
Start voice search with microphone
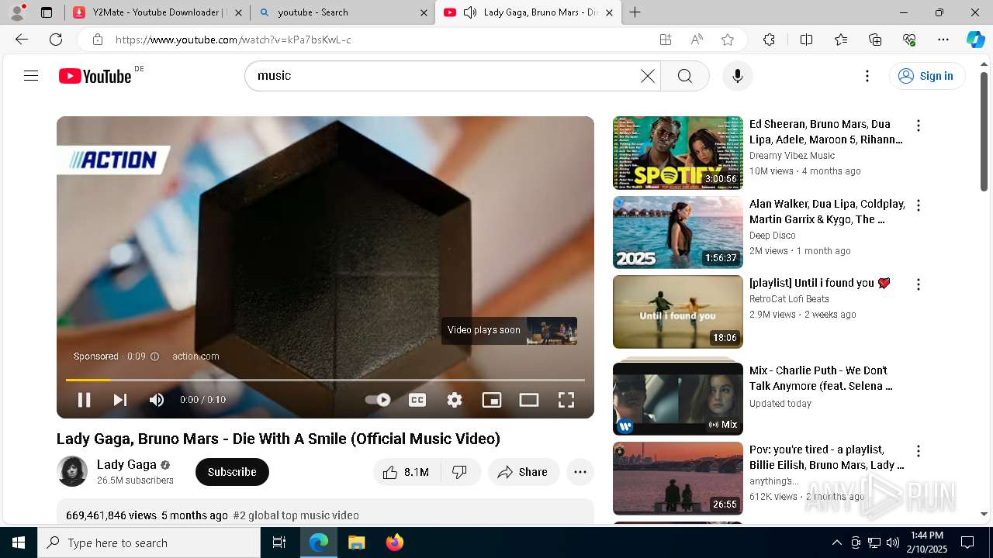pos(738,76)
